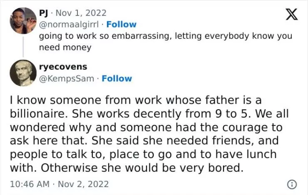Open PJ's tweet about going to work
The width and height of the screenshot is (308, 195).
[x=165, y=36]
